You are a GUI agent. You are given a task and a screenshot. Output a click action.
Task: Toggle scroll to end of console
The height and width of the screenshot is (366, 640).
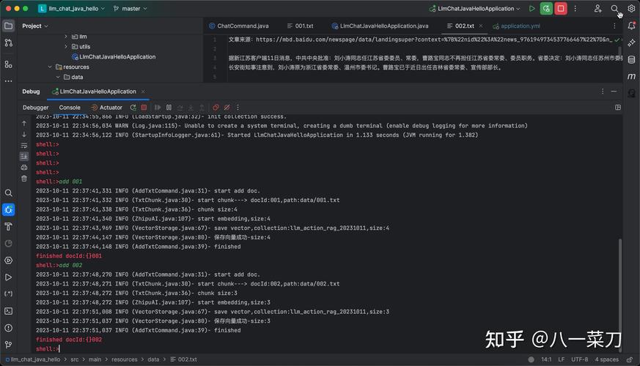click(24, 157)
